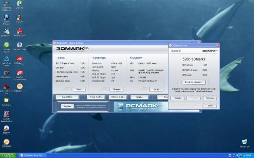Screen dimensions: 254x158
Task: Open DAEMON Tools desktop icon
Action: [x=19, y=47]
